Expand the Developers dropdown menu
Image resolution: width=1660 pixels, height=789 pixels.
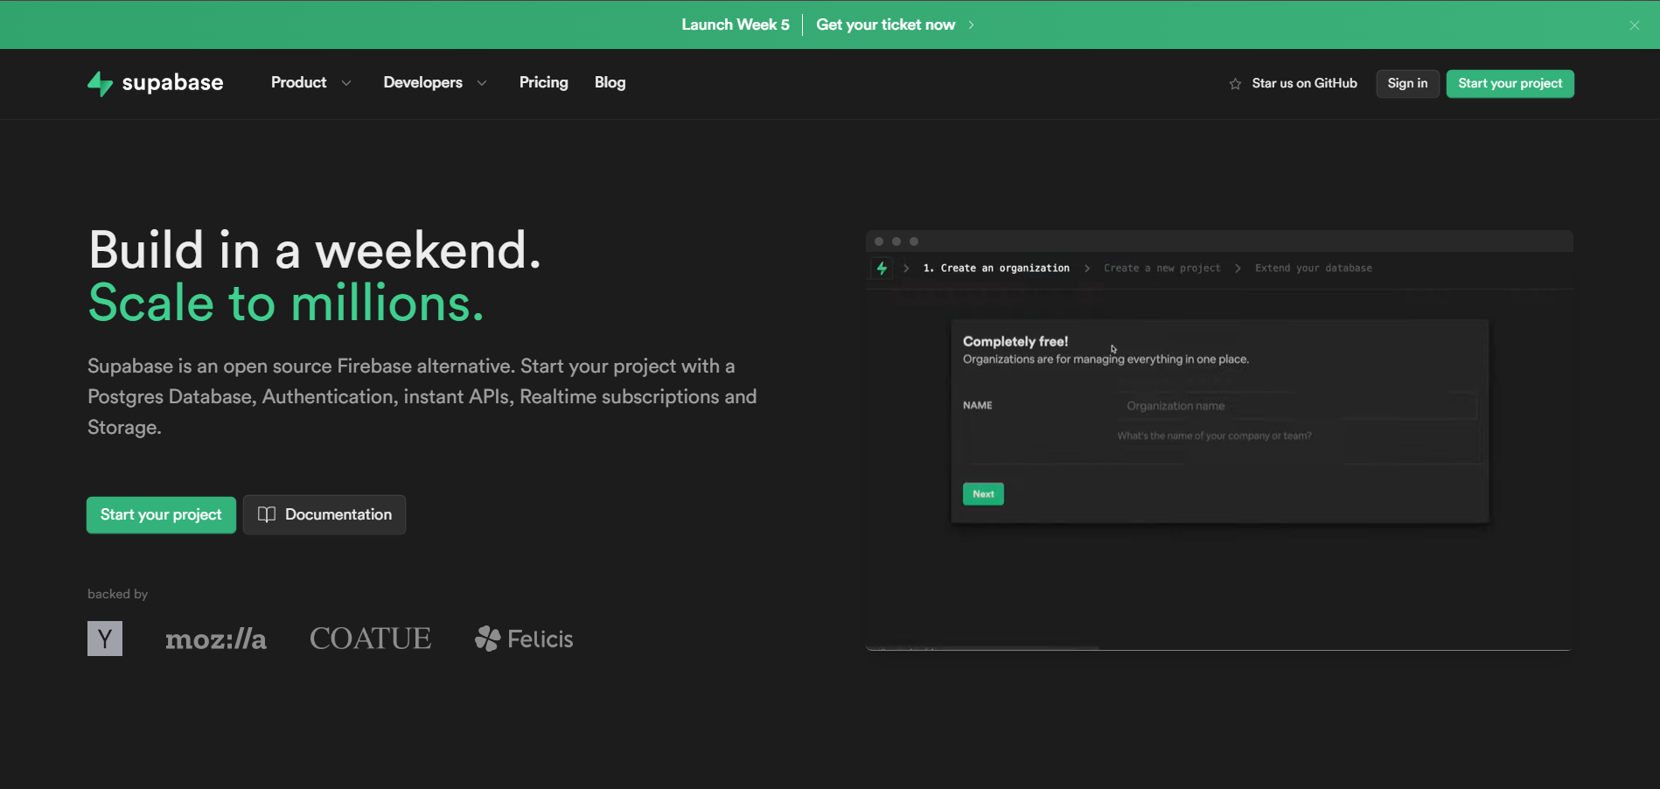coord(435,82)
